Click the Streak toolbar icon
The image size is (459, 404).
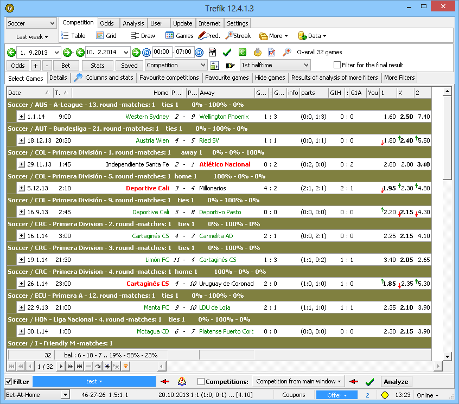(x=238, y=36)
